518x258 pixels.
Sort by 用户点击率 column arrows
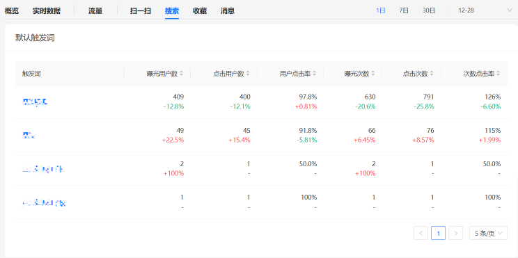click(x=314, y=74)
